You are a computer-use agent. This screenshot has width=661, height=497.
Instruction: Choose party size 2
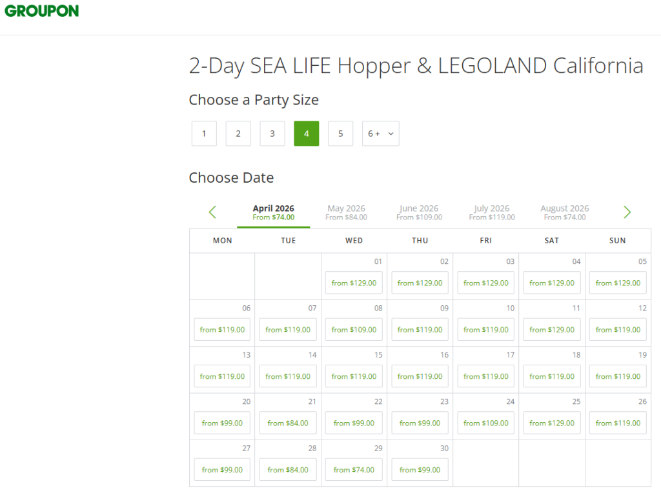coord(238,134)
